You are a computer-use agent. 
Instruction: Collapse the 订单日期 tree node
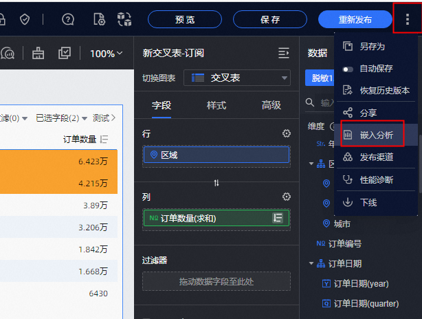pyautogui.click(x=311, y=263)
